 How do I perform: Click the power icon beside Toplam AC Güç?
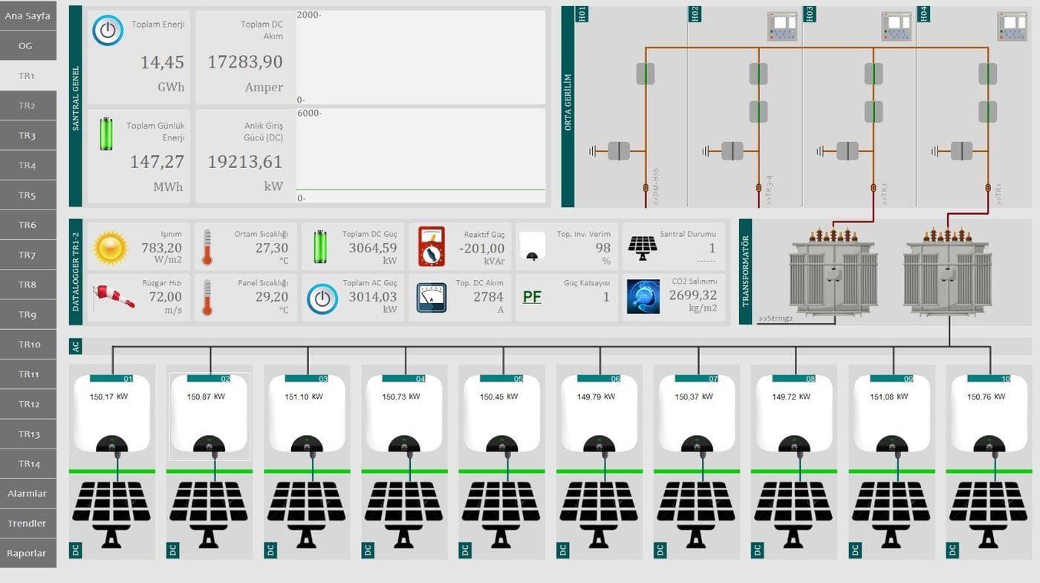click(x=322, y=296)
